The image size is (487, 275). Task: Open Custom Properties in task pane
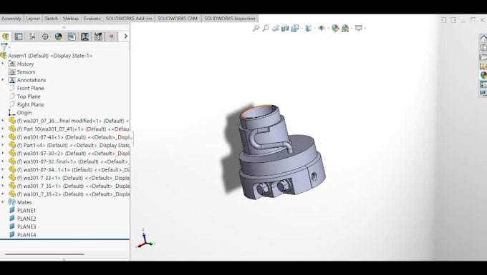[483, 84]
